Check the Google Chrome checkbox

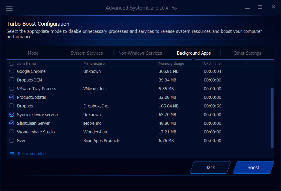pyautogui.click(x=12, y=71)
